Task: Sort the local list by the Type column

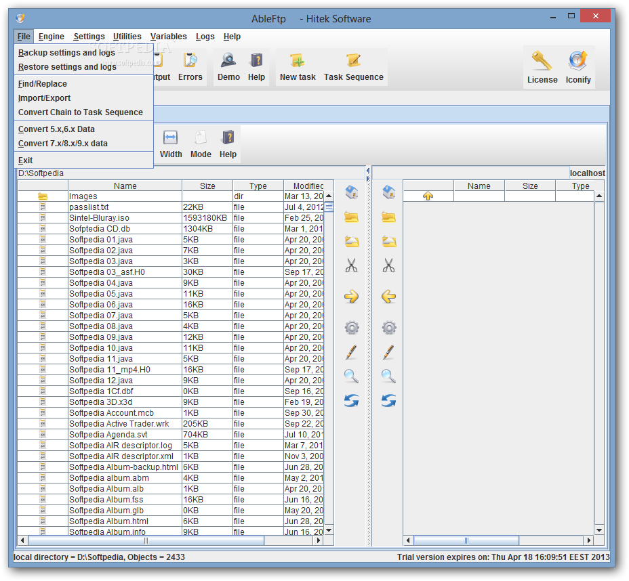Action: click(258, 186)
